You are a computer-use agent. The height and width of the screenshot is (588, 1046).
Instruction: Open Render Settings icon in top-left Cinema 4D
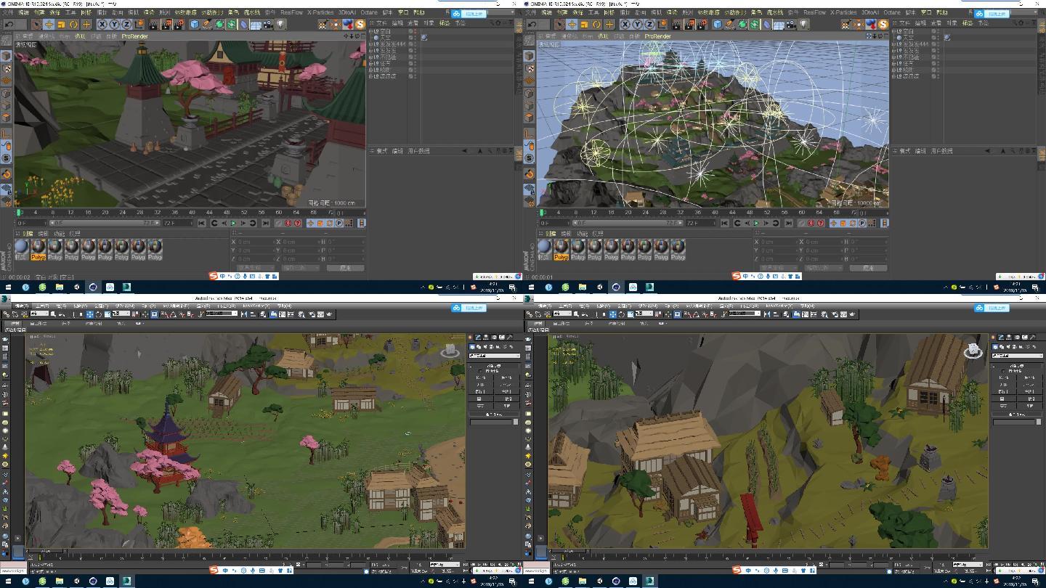[178, 24]
